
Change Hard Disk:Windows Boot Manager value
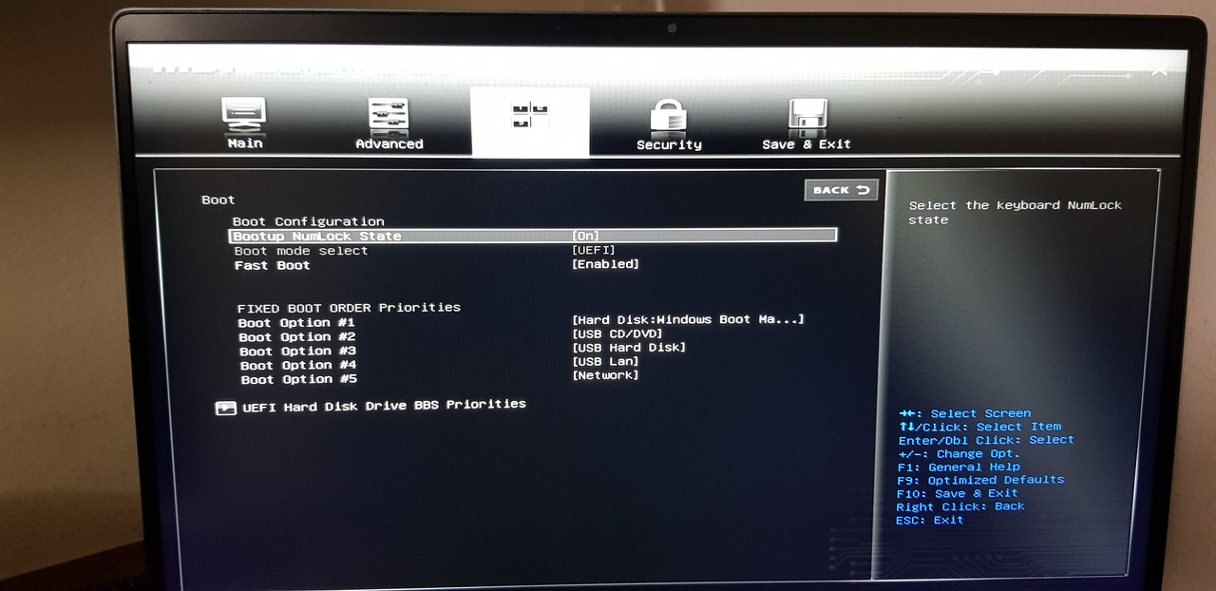688,320
